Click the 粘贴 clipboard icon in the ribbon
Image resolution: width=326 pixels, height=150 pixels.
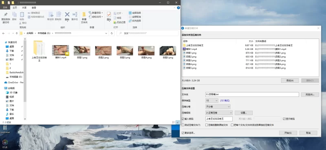22,15
